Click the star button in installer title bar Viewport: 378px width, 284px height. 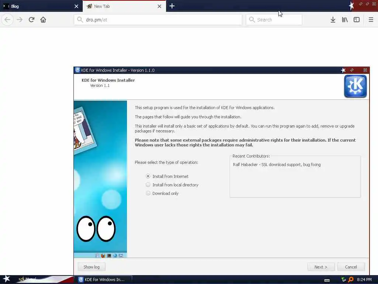pyautogui.click(x=343, y=70)
